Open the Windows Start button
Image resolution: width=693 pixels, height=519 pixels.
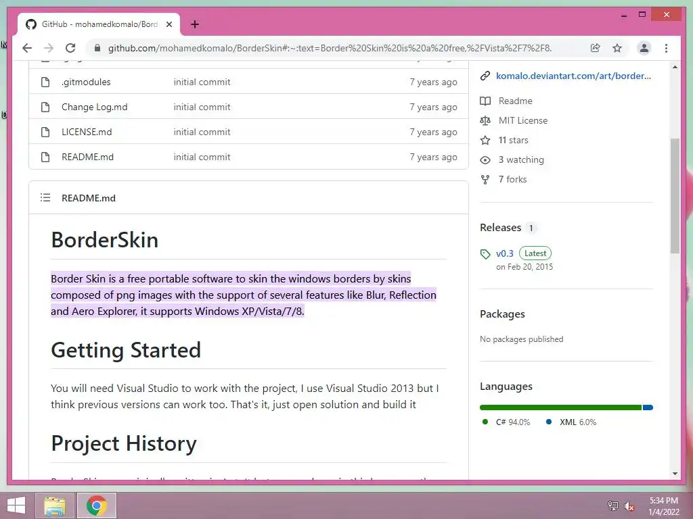16,505
